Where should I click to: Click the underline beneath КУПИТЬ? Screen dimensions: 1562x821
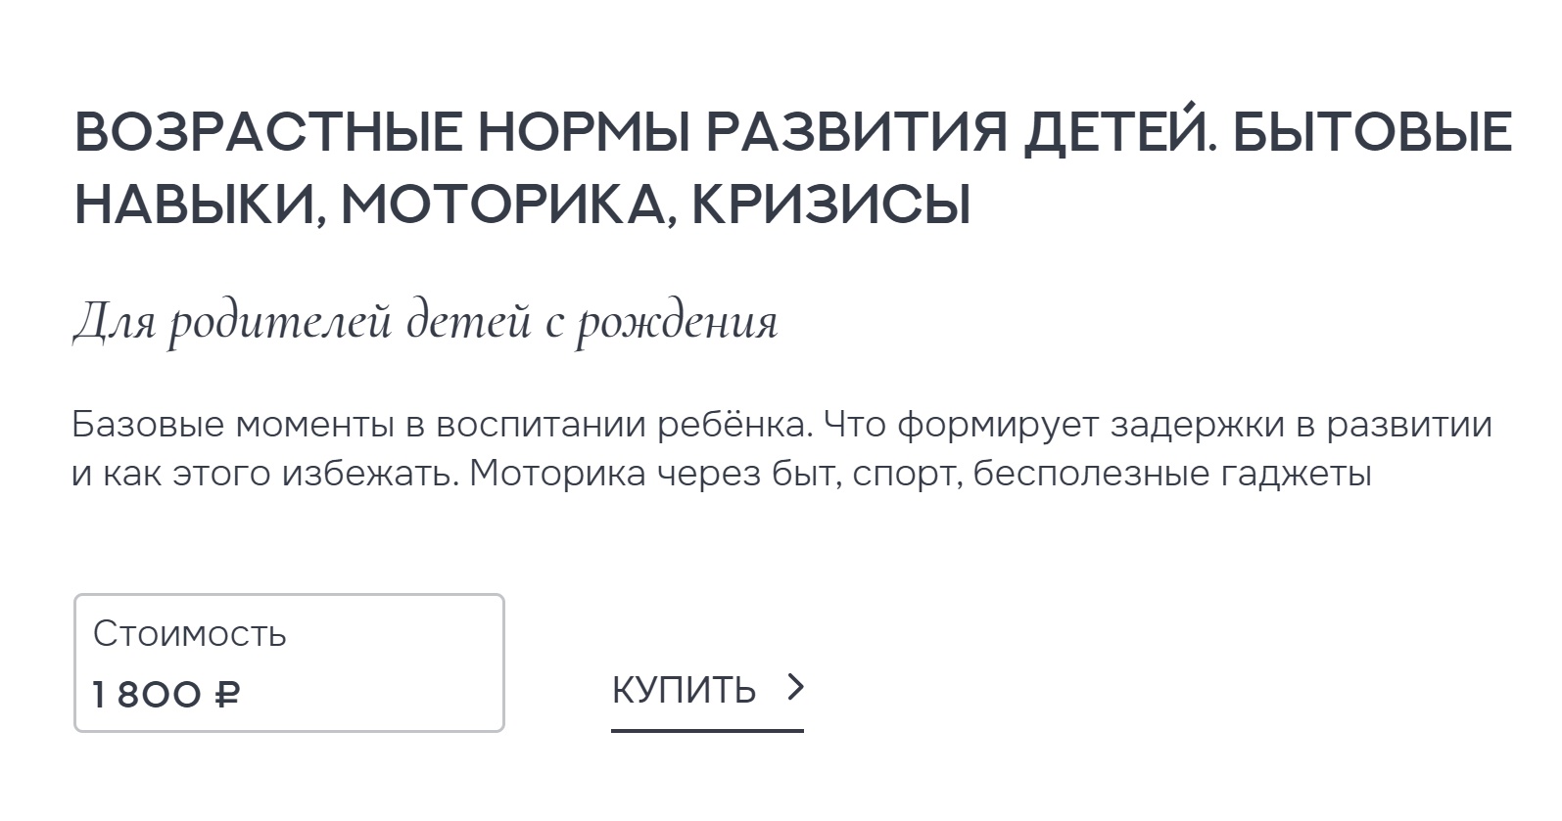(706, 728)
